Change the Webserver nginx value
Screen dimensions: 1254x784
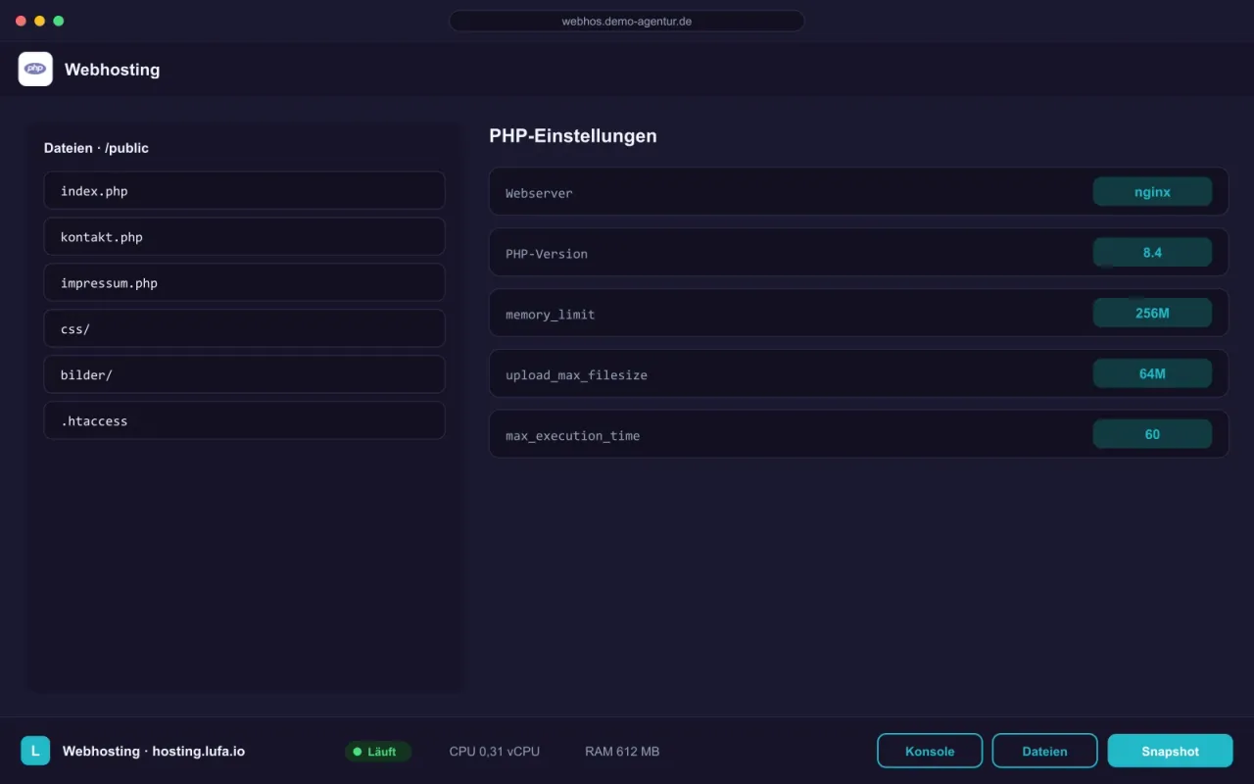pos(1152,192)
